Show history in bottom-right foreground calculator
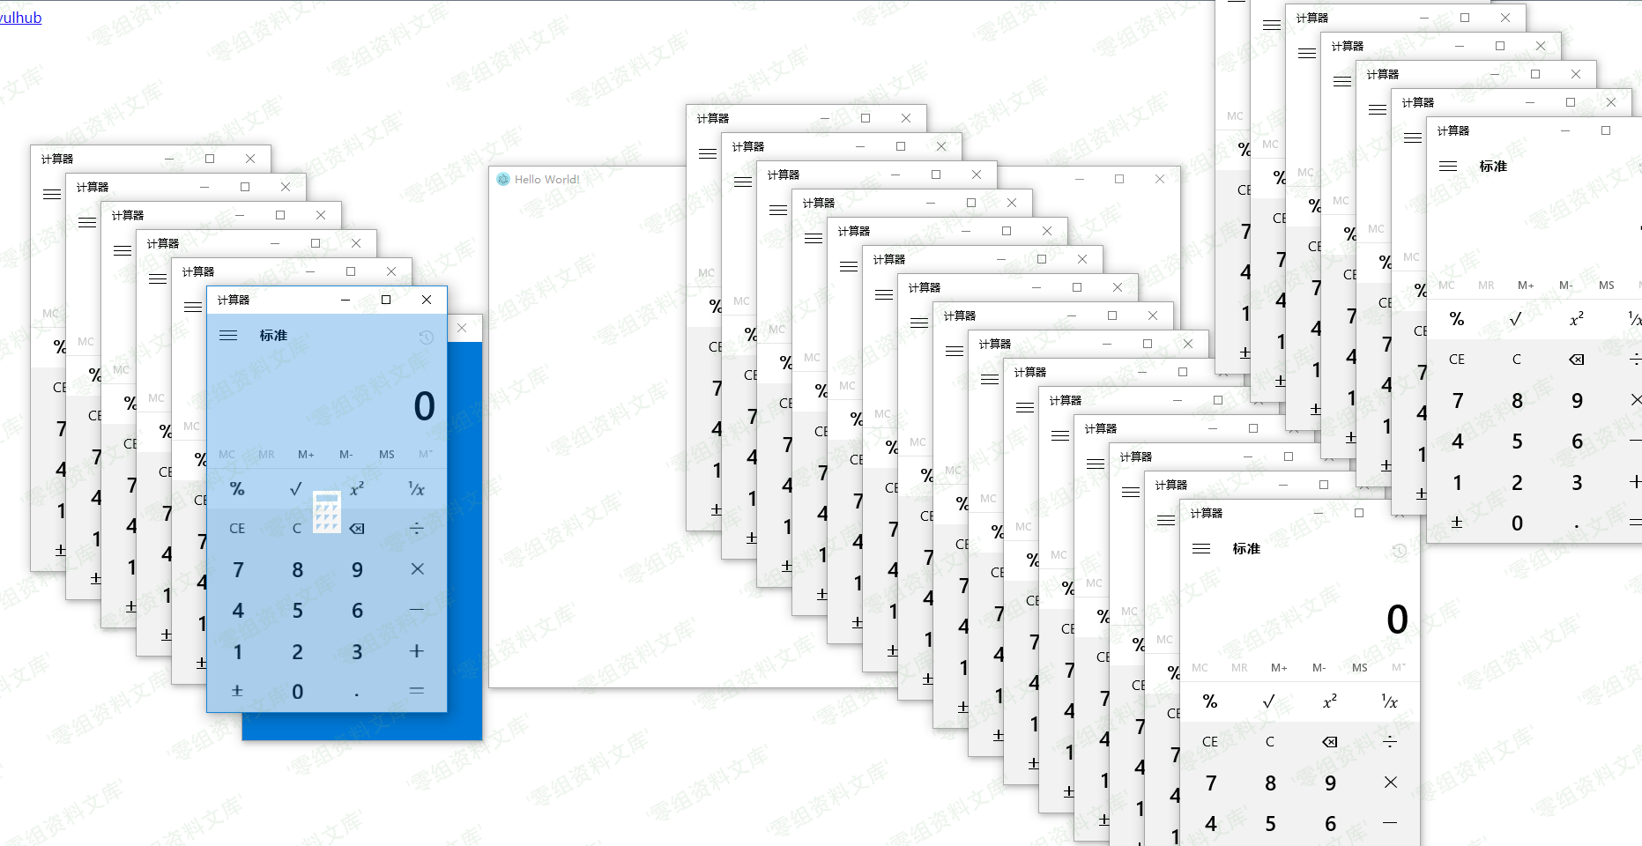This screenshot has width=1642, height=846. point(1399,550)
